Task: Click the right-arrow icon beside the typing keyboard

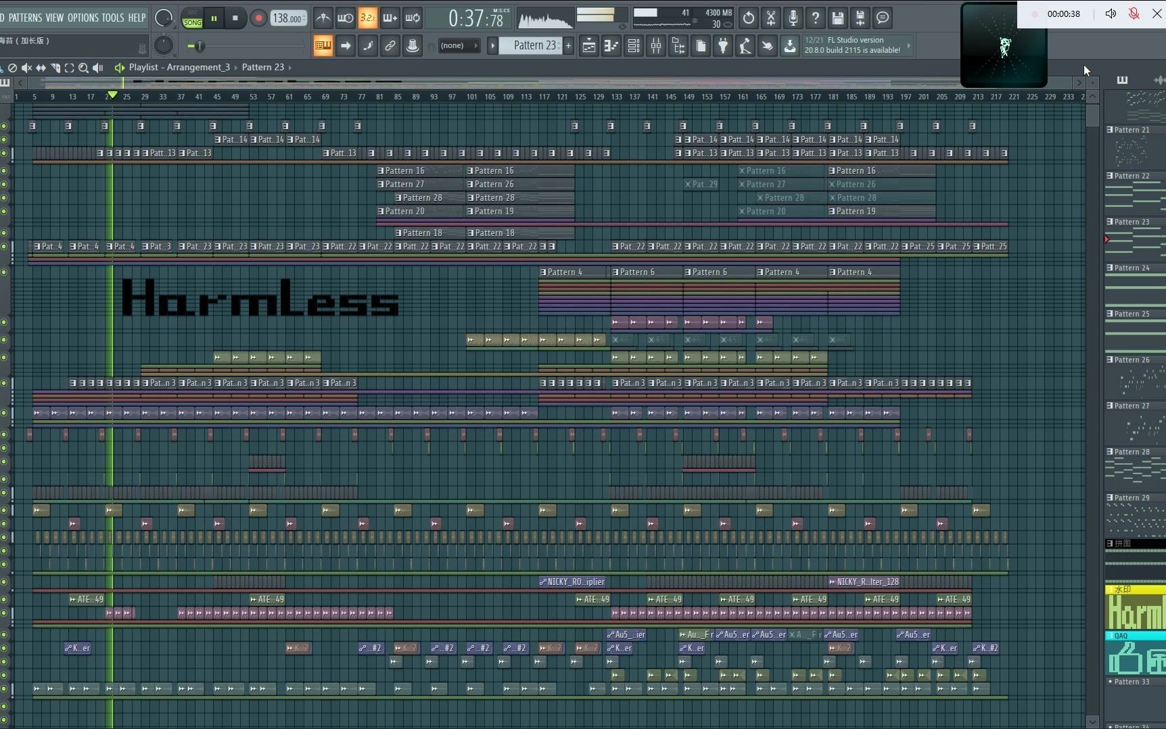Action: pyautogui.click(x=346, y=46)
